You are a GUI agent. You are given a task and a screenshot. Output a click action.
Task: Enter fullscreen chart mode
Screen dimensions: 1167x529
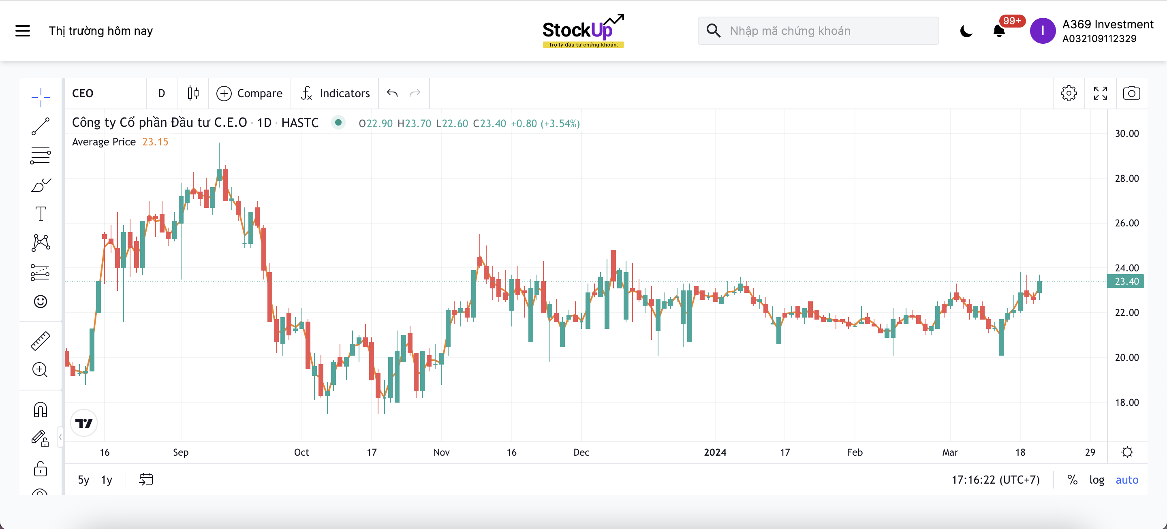coord(1101,93)
